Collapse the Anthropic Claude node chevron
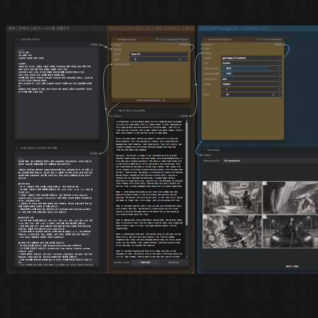318x318 pixels. pyautogui.click(x=114, y=39)
